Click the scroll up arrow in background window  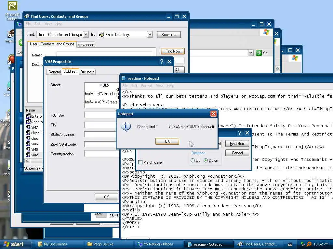[277, 69]
